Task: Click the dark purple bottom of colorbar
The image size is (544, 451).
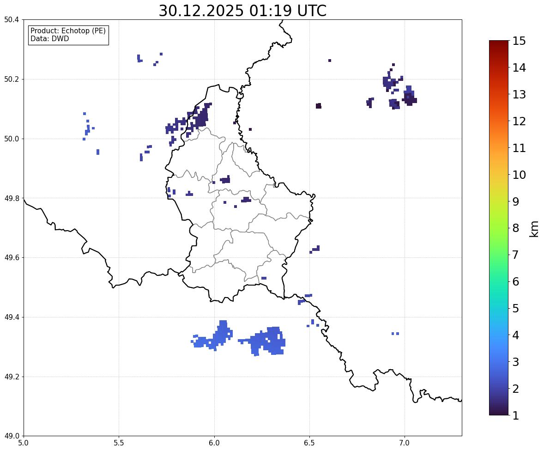Action: pyautogui.click(x=499, y=411)
